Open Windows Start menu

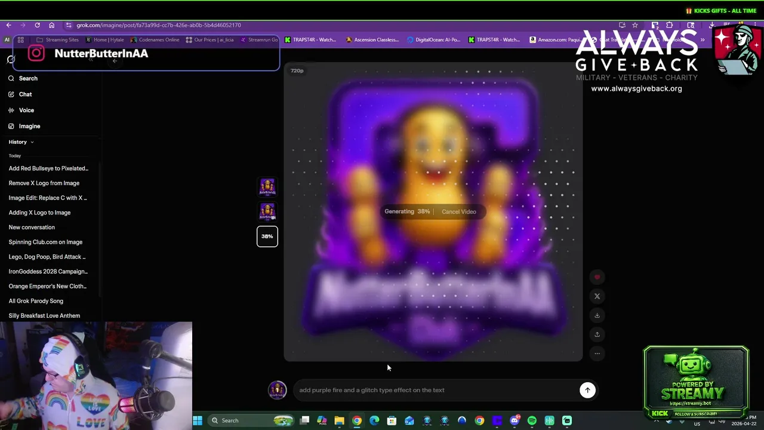198,420
